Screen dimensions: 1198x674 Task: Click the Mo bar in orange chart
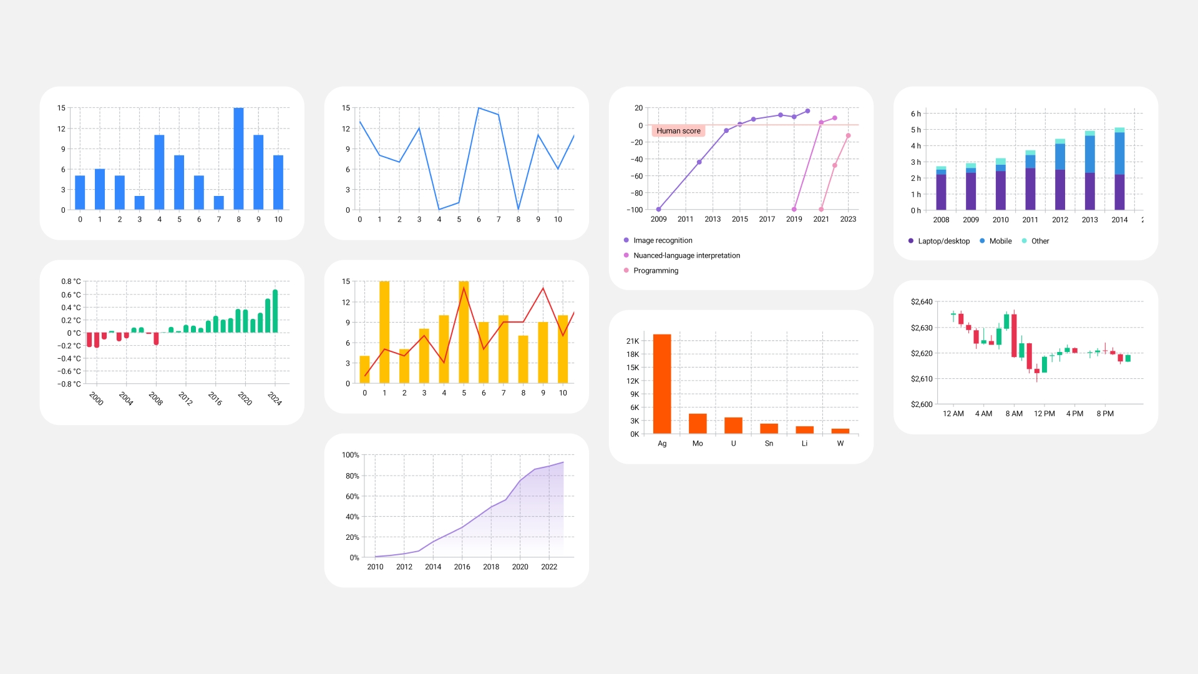click(x=698, y=424)
